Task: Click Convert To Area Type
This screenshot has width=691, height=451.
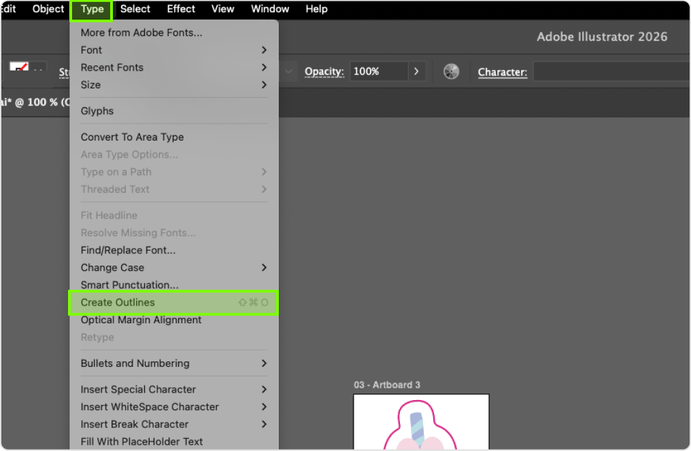Action: (132, 137)
